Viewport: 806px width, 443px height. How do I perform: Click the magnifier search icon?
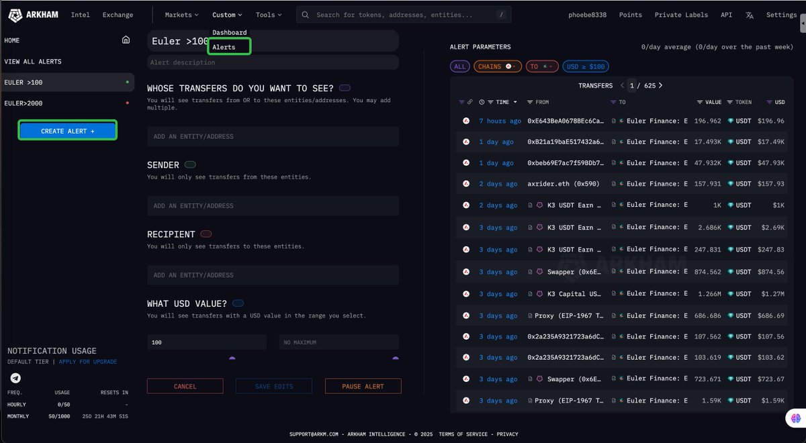(x=306, y=15)
